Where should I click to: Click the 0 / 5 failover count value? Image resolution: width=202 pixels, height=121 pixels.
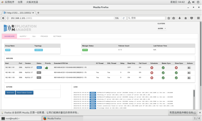[120, 50]
